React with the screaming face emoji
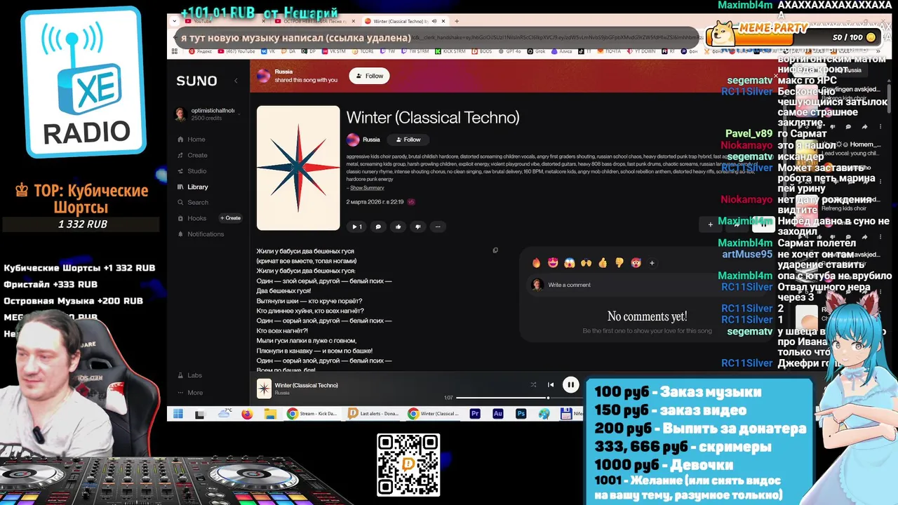 click(x=570, y=263)
